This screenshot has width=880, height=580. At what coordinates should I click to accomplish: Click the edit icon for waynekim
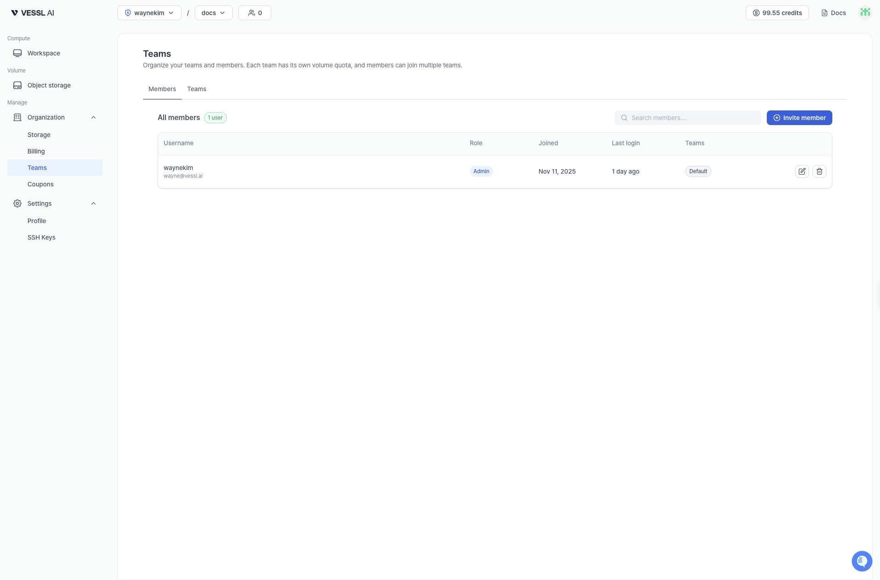pos(802,171)
